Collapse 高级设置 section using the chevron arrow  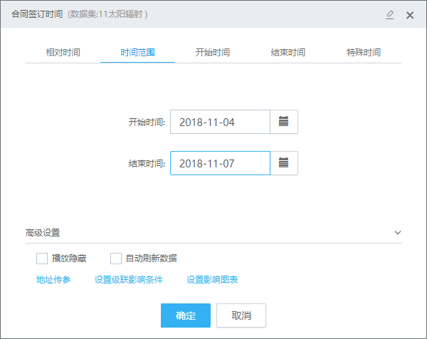(398, 233)
